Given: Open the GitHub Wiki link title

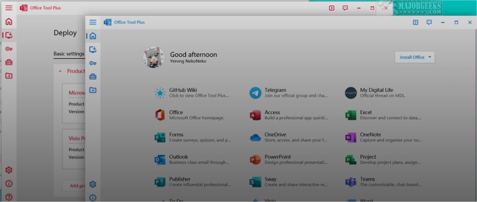Looking at the screenshot, I should (x=183, y=90).
